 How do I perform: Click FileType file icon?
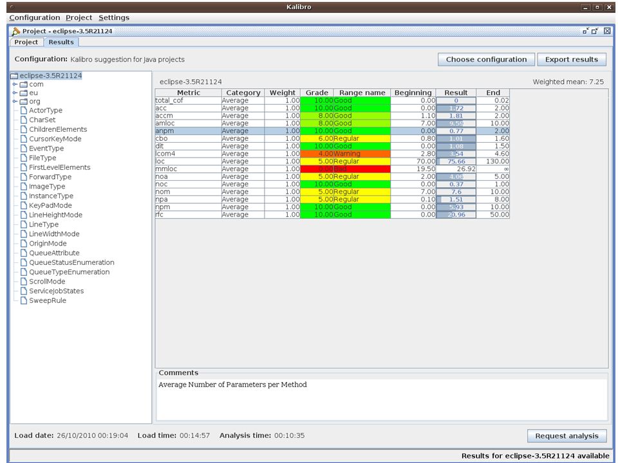pos(24,158)
